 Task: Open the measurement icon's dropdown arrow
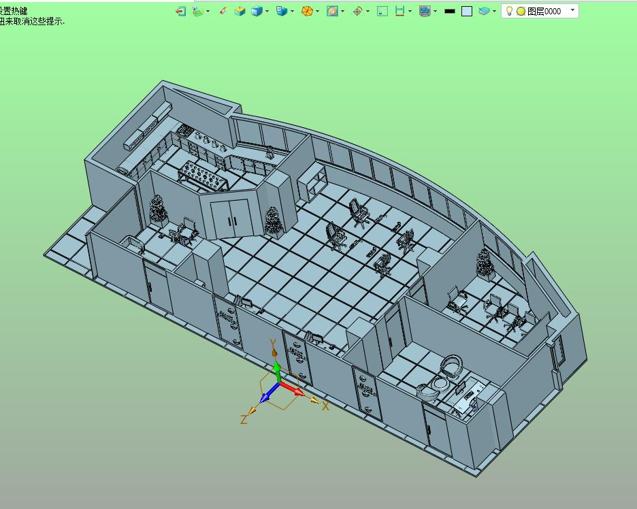click(410, 12)
